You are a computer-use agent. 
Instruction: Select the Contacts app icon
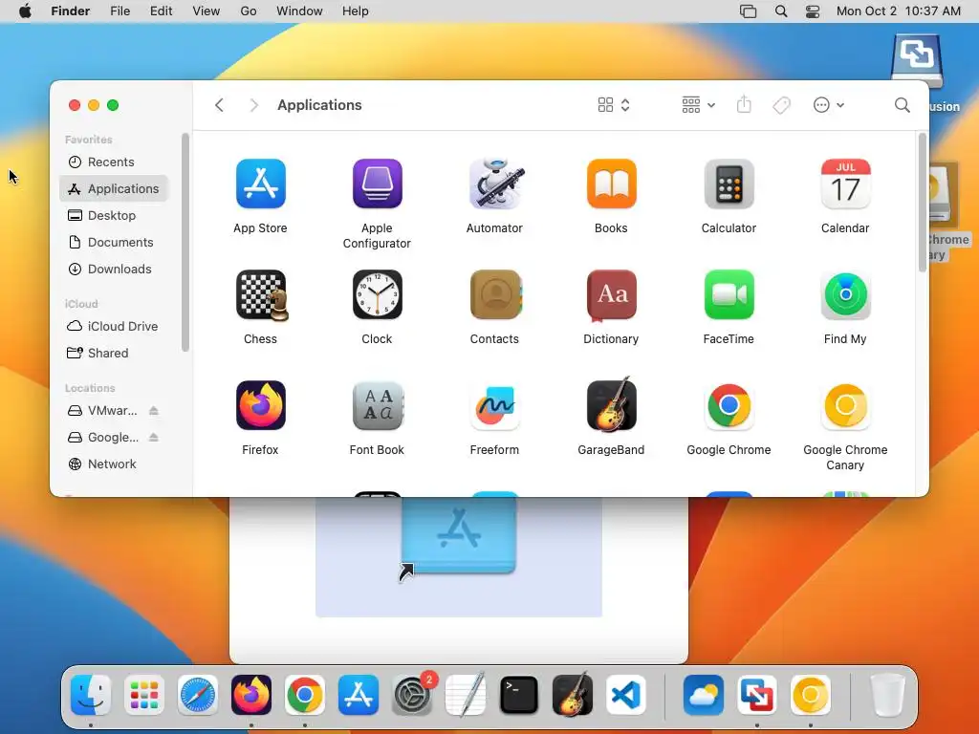[x=495, y=294]
